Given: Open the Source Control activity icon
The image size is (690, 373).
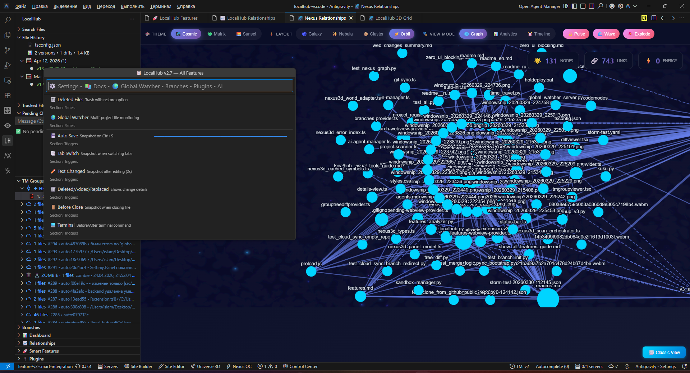Looking at the screenshot, I should [x=8, y=50].
